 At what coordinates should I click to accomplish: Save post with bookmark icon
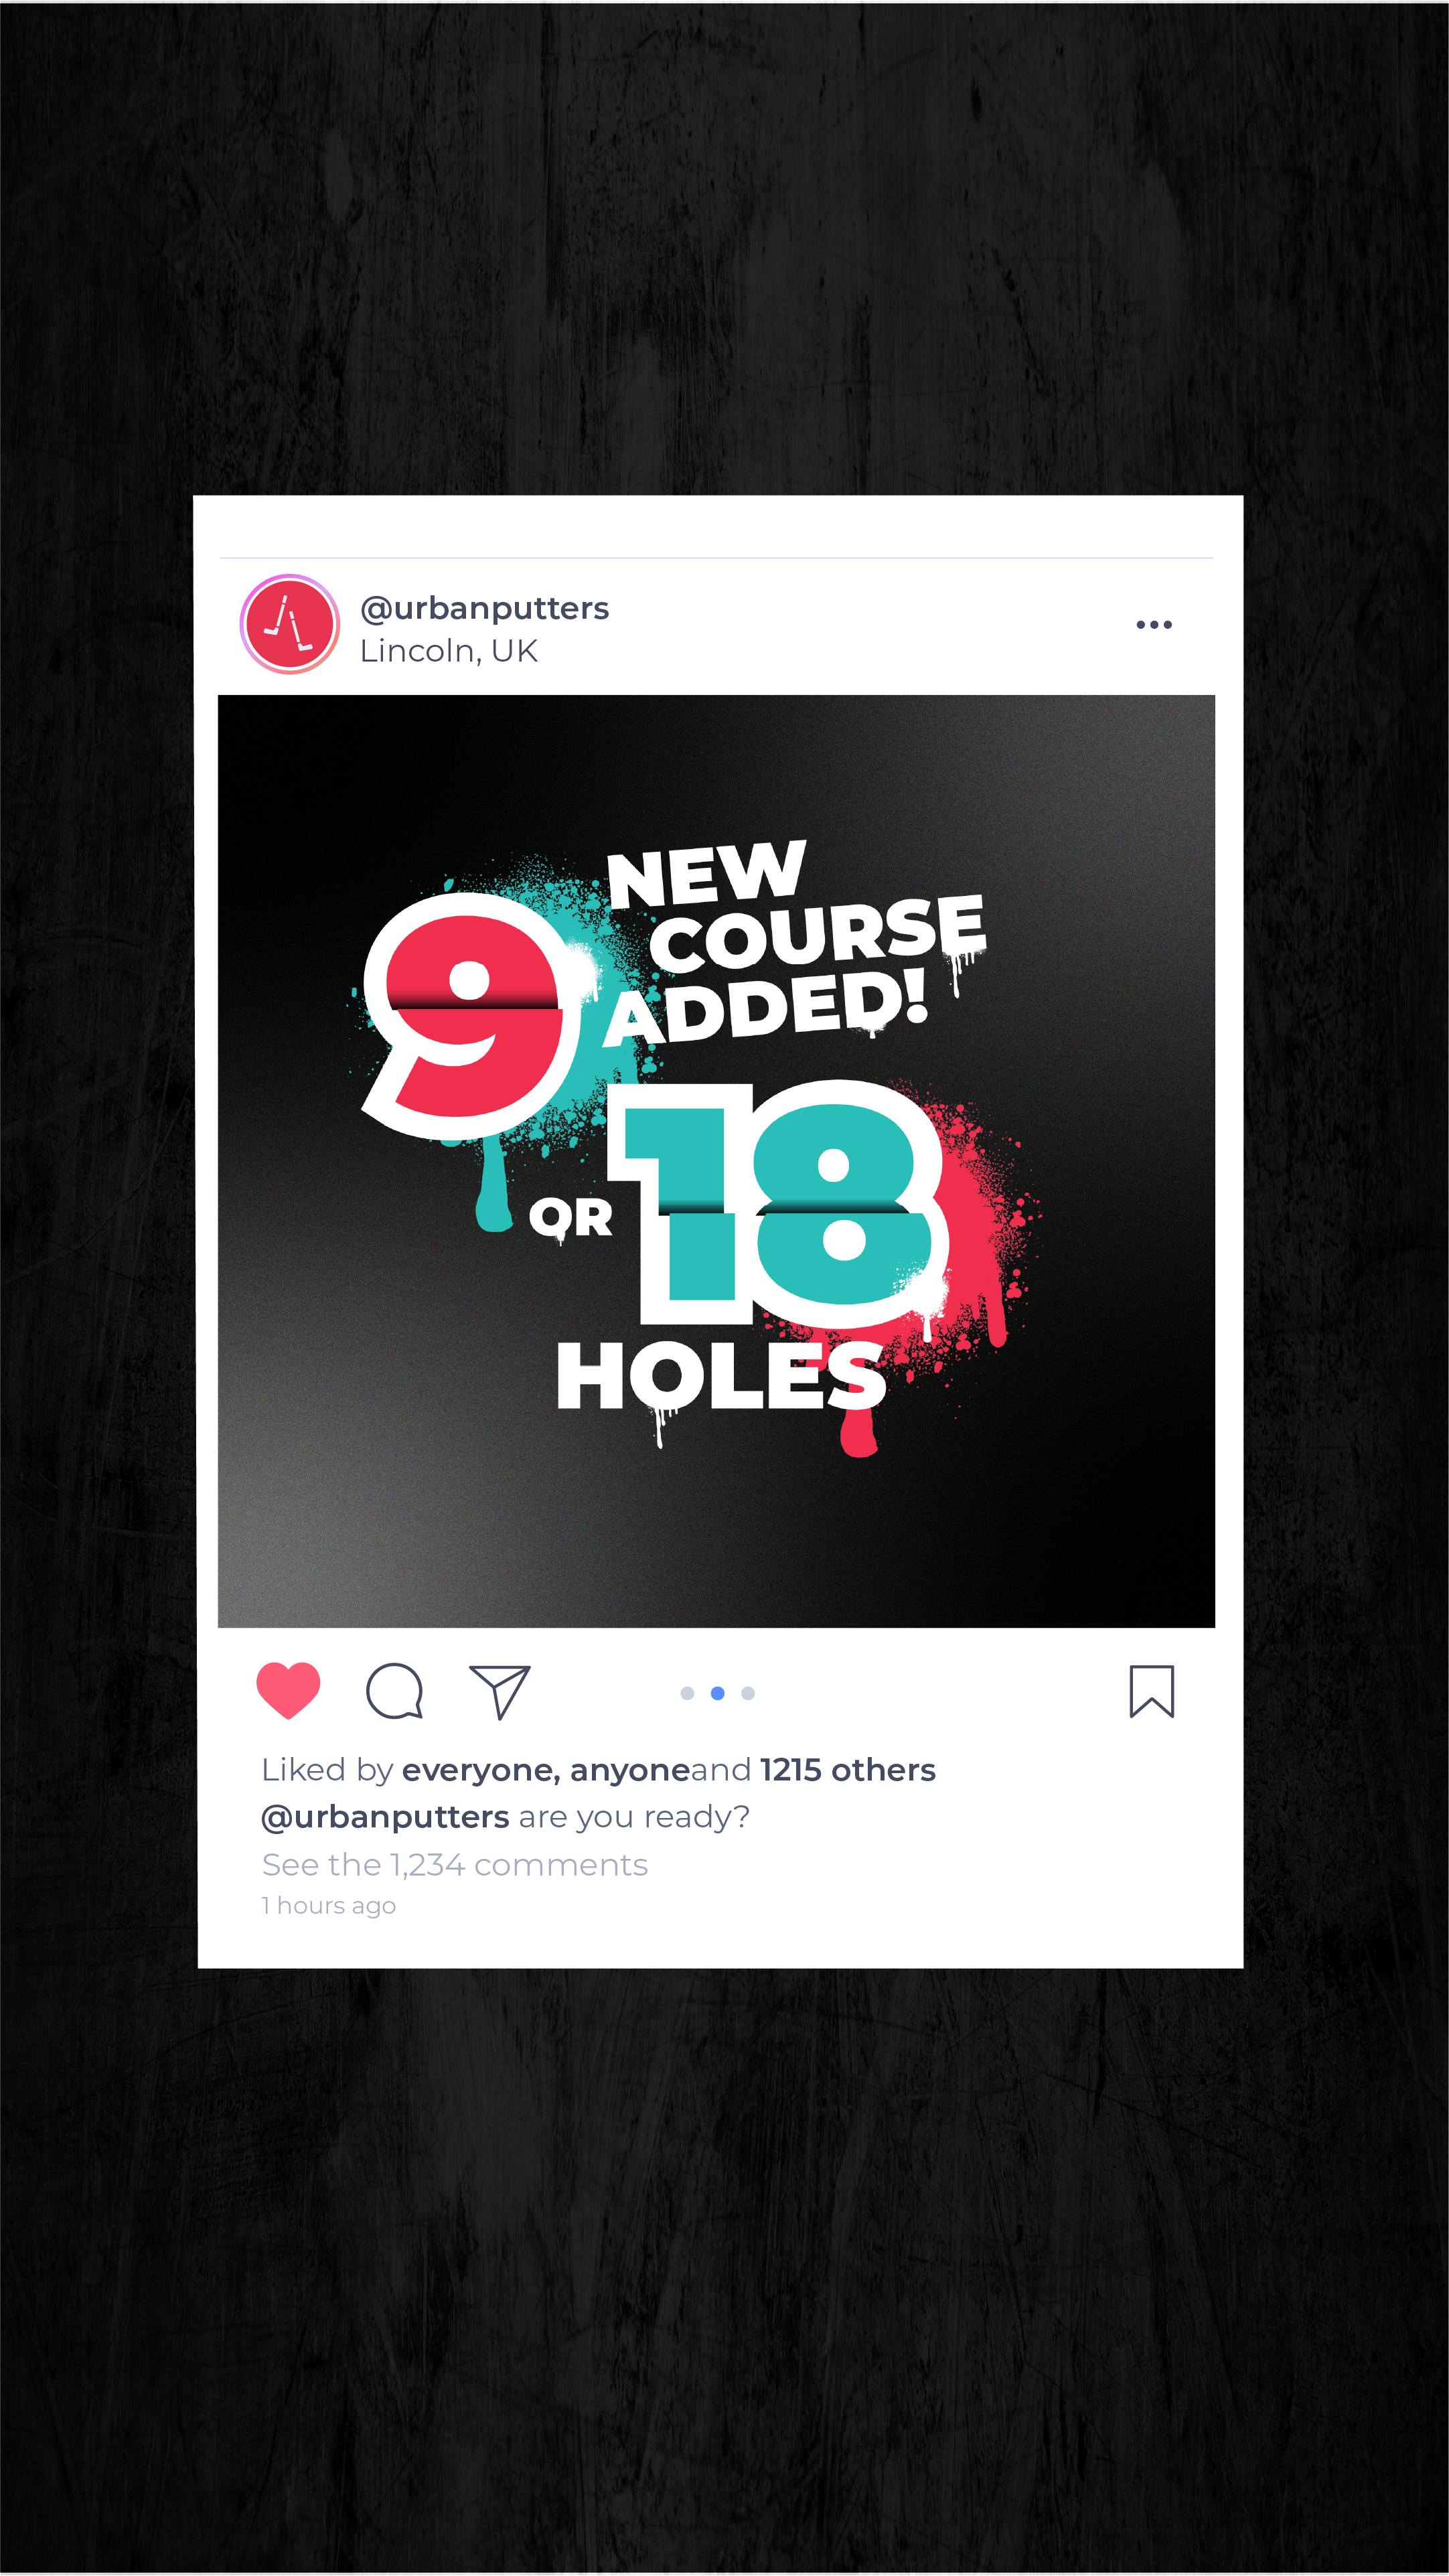[x=1151, y=1691]
